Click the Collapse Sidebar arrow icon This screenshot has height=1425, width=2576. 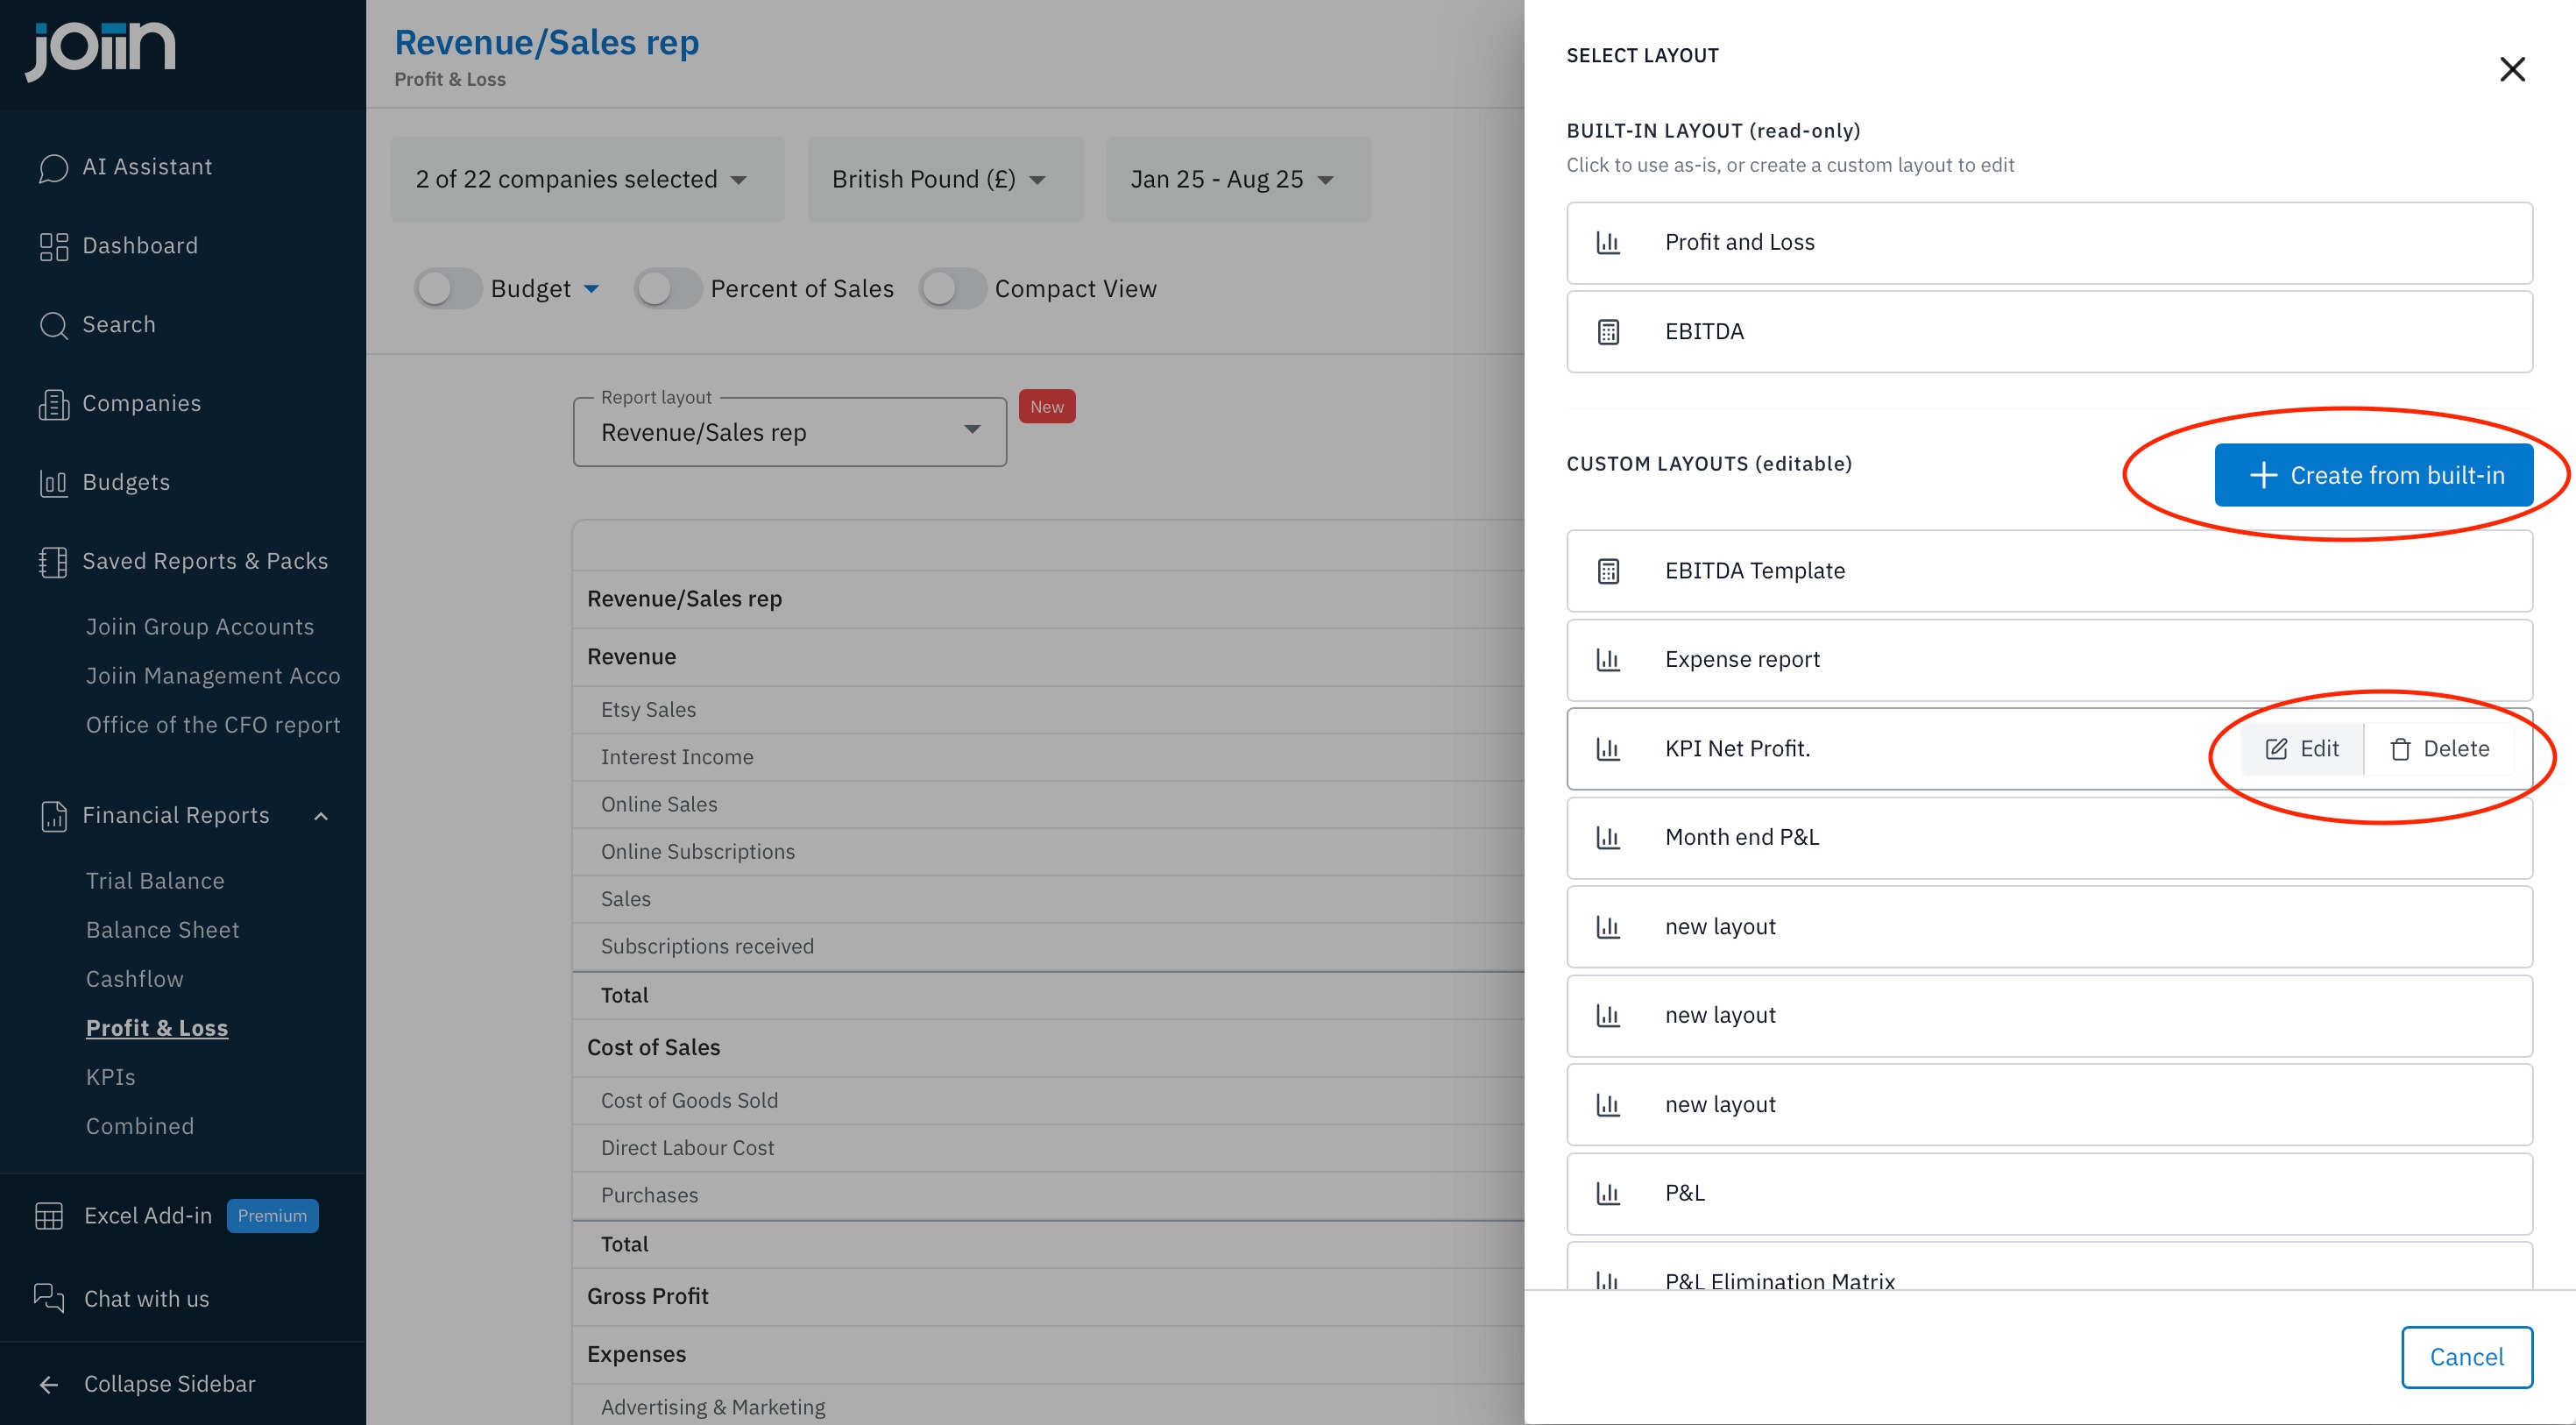(x=48, y=1384)
